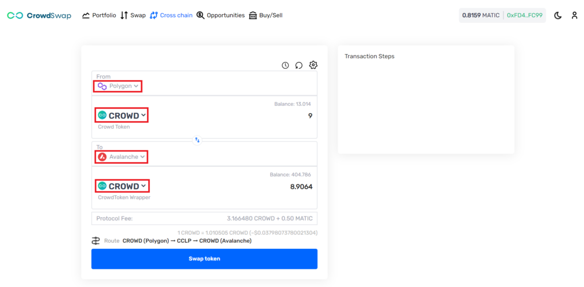
Task: Click the Crowd Token label
Action: pos(113,127)
